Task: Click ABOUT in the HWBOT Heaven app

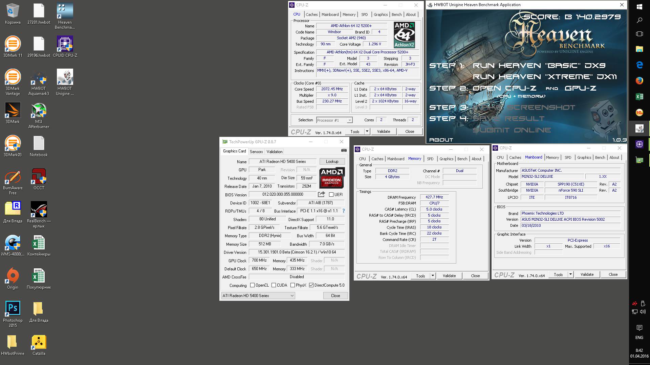Action: coord(441,140)
